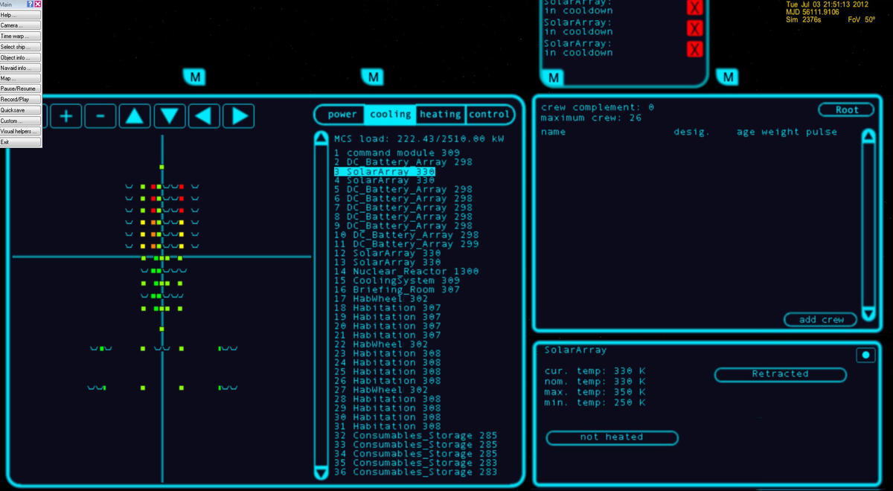
Task: Select highlighted '3 SolarArray 330' row
Action: (385, 171)
